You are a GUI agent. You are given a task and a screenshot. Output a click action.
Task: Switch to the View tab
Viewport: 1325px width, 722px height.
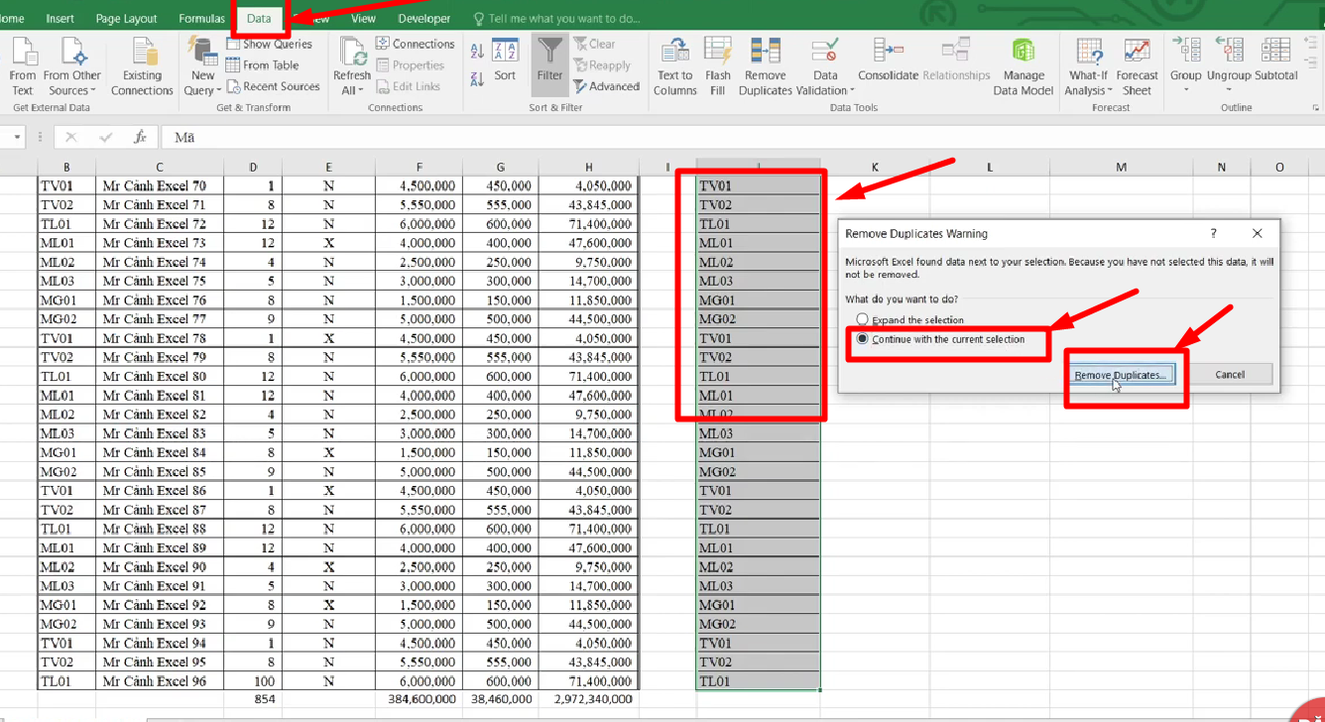(363, 18)
